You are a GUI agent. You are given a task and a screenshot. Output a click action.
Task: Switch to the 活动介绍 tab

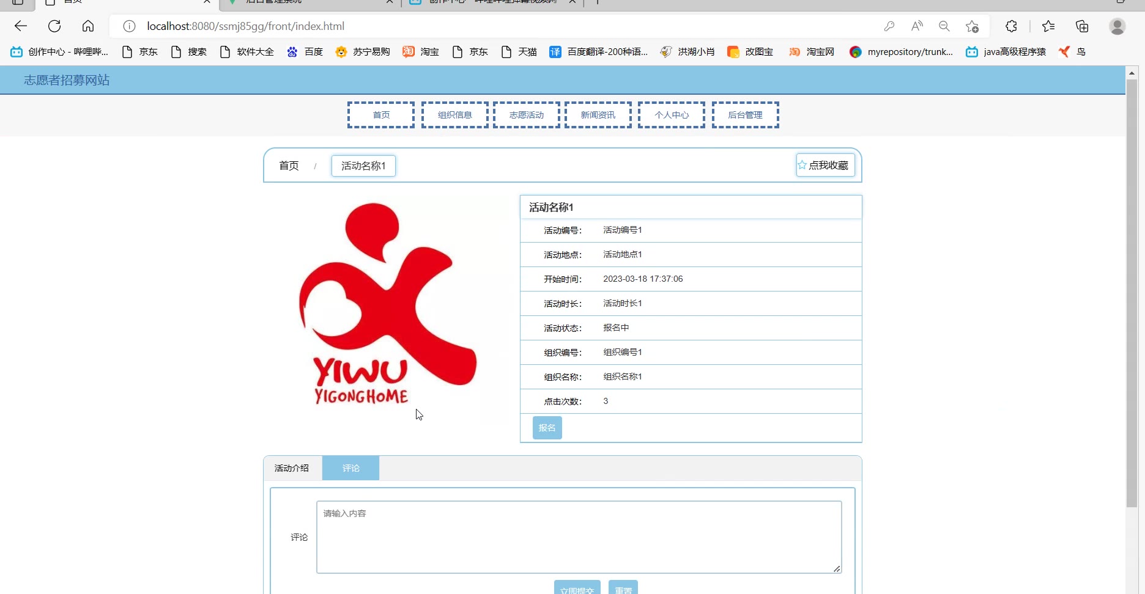pos(292,468)
